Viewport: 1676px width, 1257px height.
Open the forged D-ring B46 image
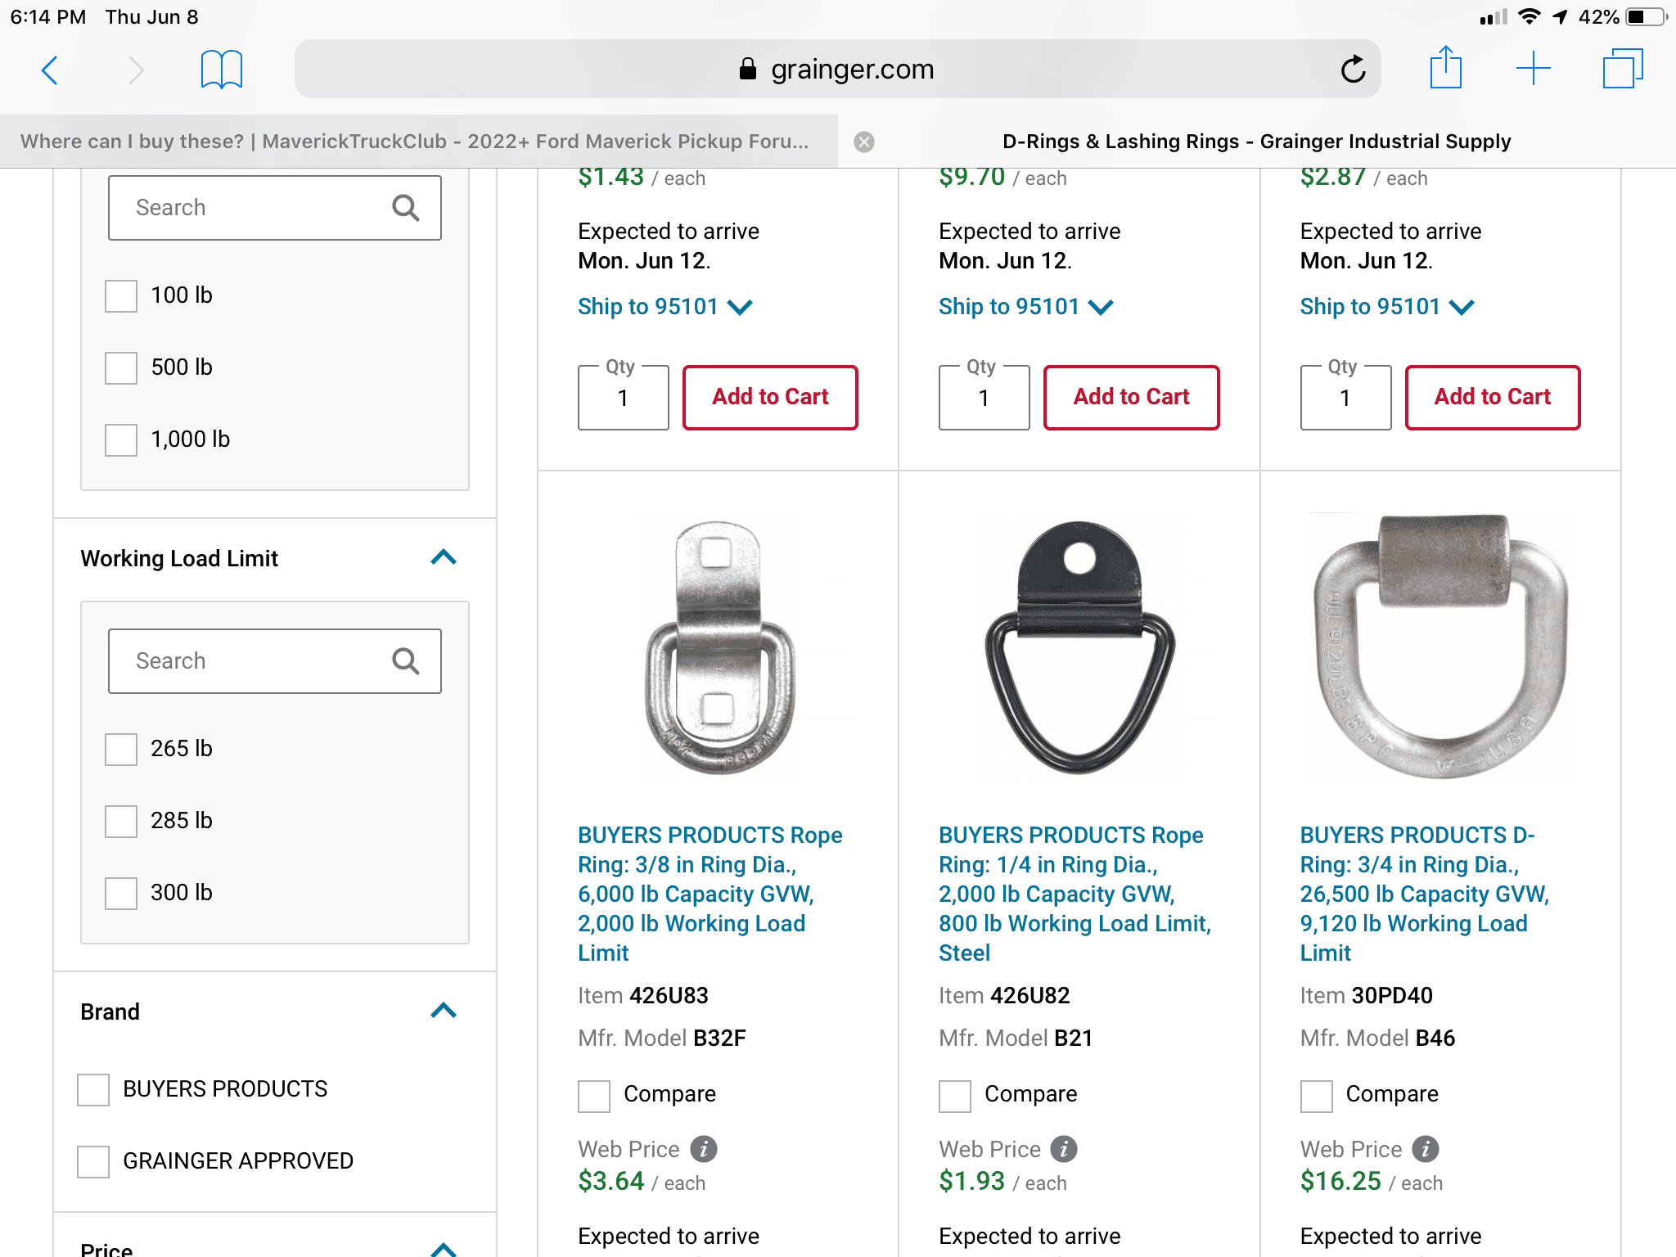(x=1440, y=646)
